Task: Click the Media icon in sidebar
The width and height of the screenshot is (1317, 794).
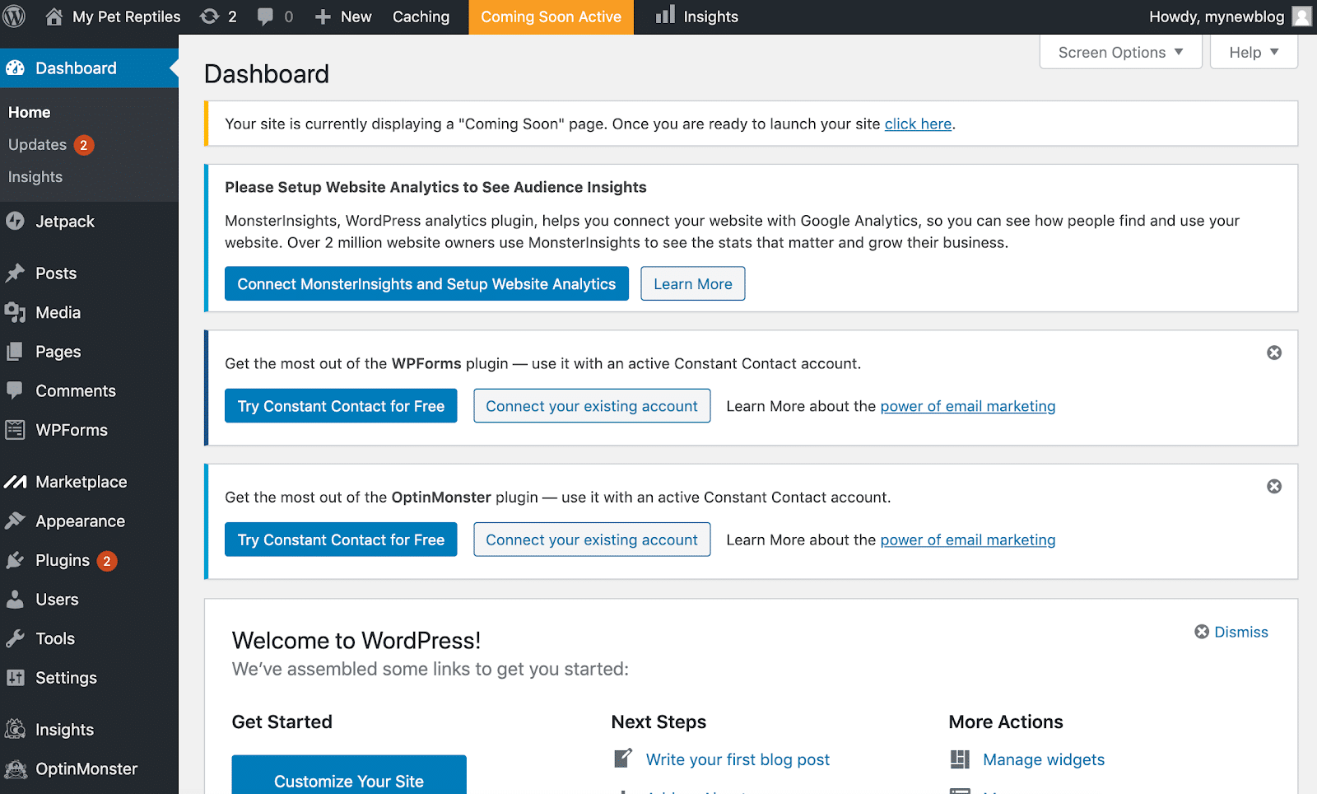Action: [x=15, y=312]
